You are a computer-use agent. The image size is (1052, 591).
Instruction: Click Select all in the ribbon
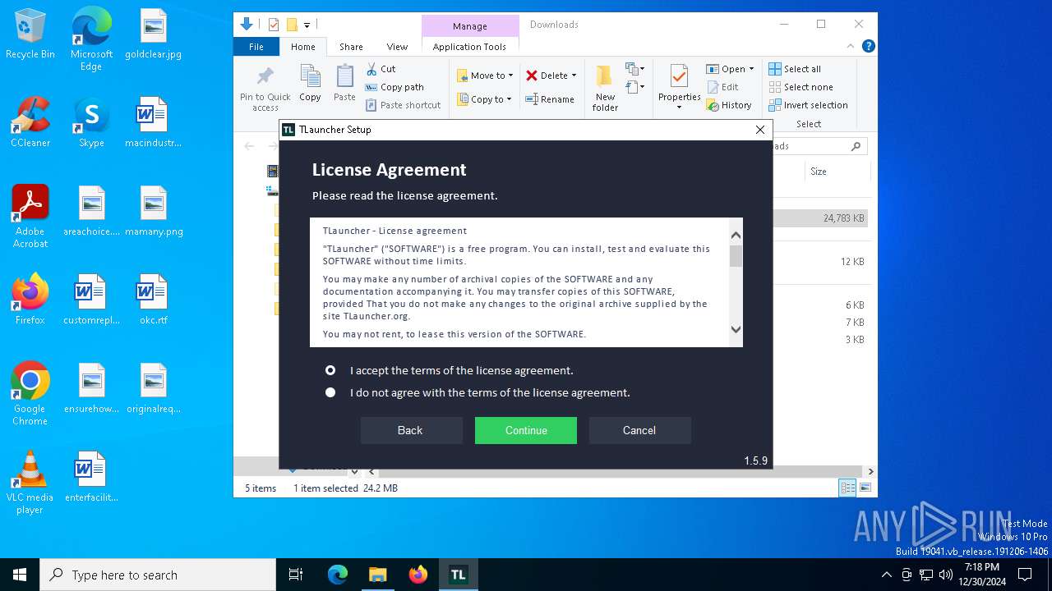click(x=795, y=69)
